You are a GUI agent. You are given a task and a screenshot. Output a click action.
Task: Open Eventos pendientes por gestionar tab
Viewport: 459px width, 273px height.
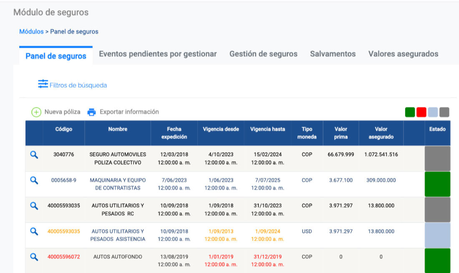(x=158, y=54)
